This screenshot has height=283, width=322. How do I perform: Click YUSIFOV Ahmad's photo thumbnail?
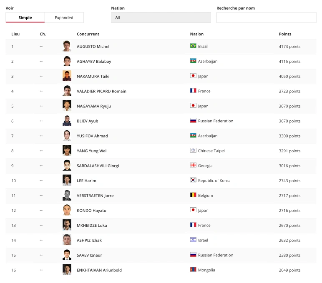coord(67,136)
